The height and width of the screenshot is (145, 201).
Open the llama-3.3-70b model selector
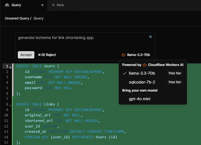136,55
